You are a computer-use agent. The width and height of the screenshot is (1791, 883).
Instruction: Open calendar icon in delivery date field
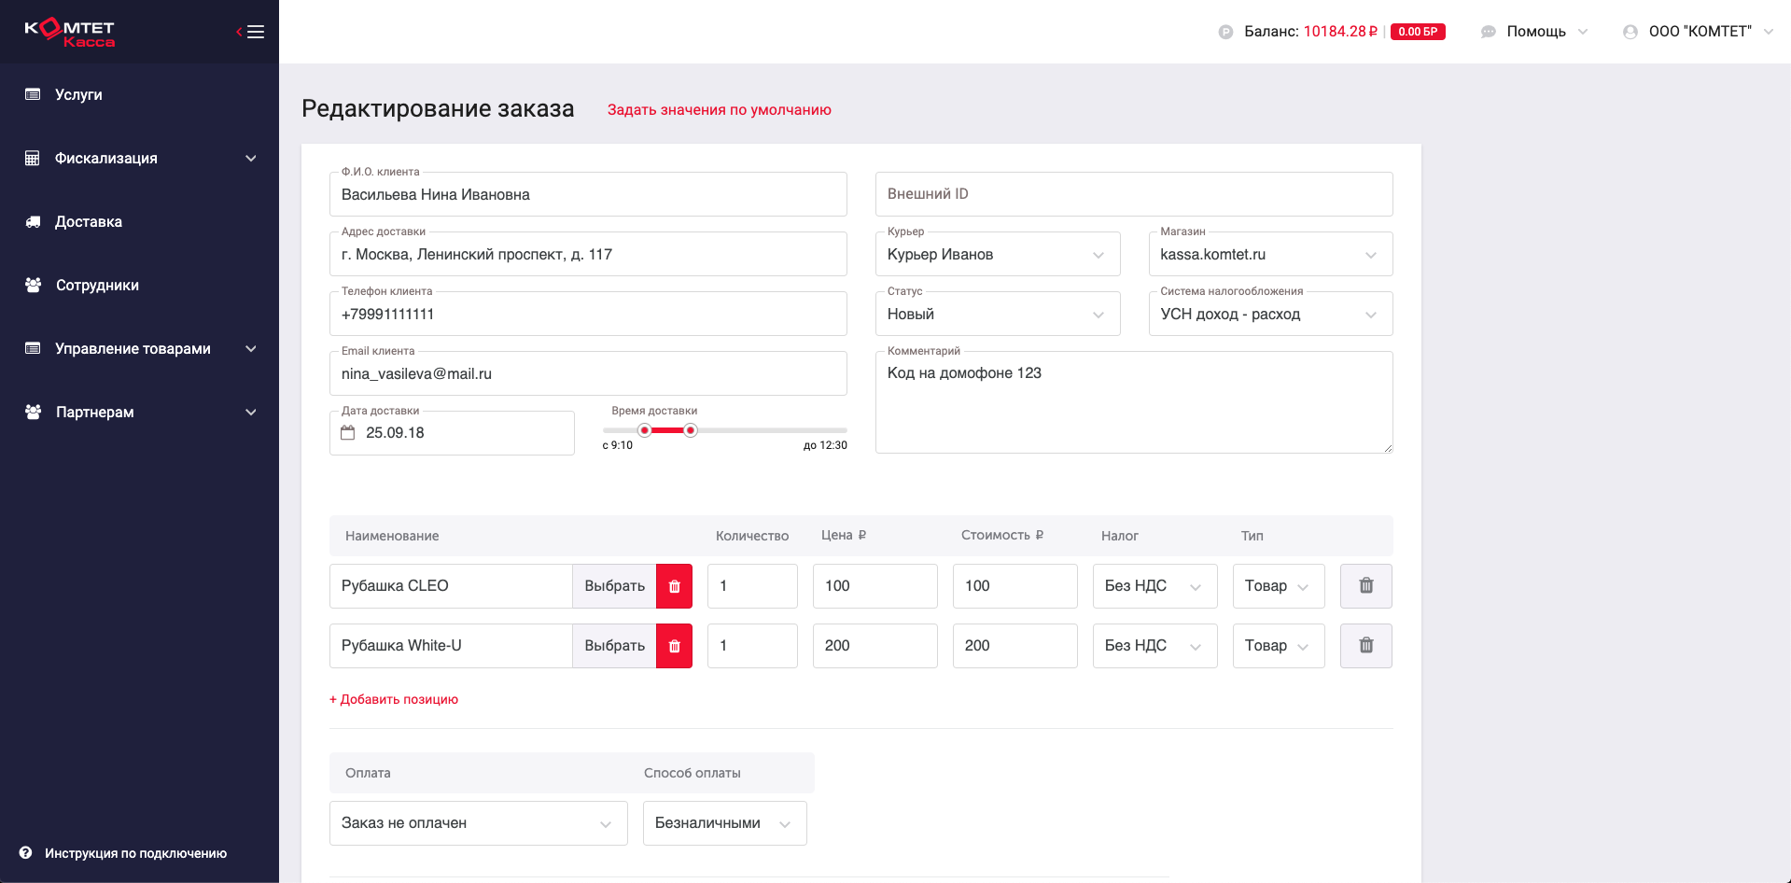tap(348, 433)
